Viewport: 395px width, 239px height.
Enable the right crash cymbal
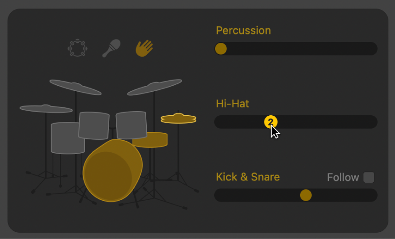(x=155, y=87)
